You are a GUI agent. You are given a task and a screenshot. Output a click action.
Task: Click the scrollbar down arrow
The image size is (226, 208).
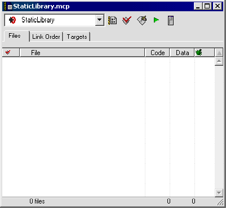click(219, 193)
